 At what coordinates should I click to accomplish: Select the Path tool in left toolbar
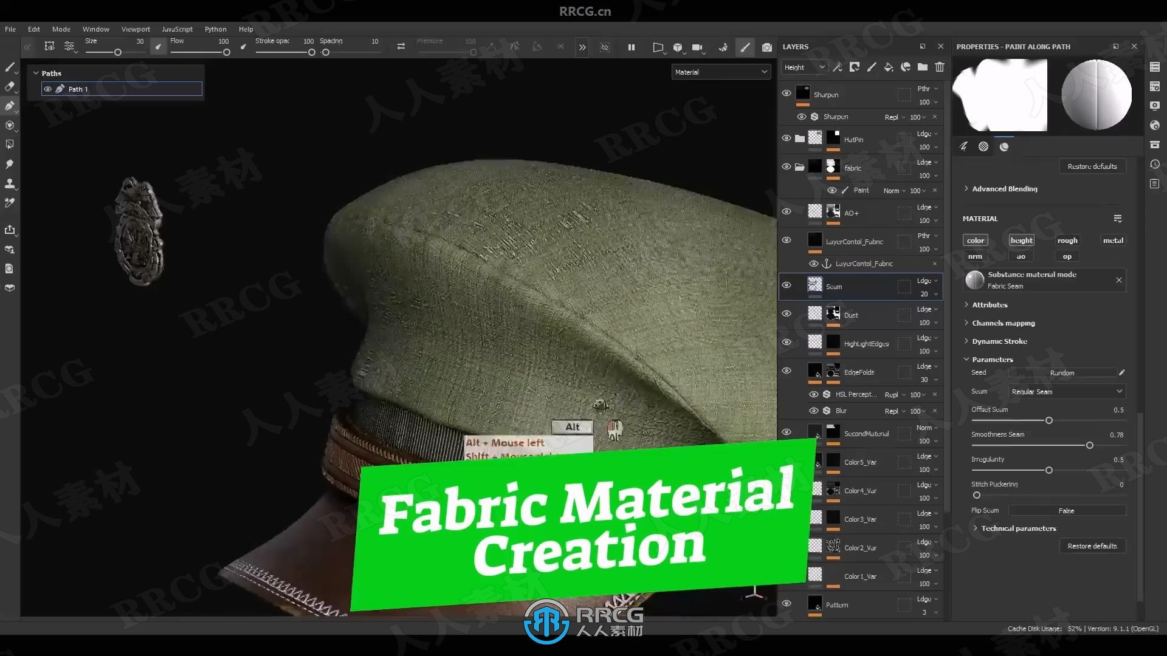(10, 106)
